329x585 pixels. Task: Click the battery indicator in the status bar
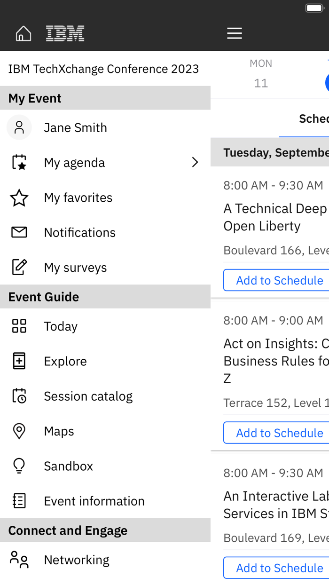coord(314,8)
